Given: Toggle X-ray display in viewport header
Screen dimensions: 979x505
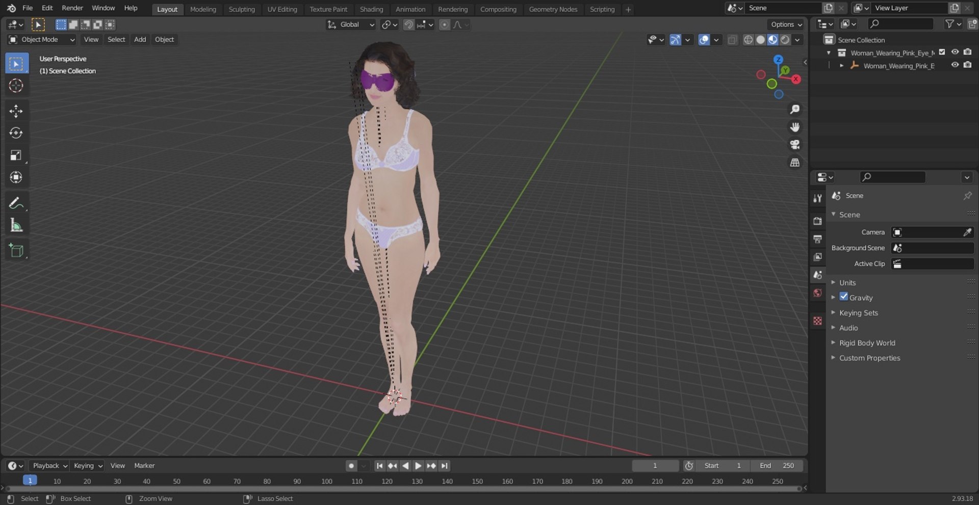Looking at the screenshot, I should (732, 40).
